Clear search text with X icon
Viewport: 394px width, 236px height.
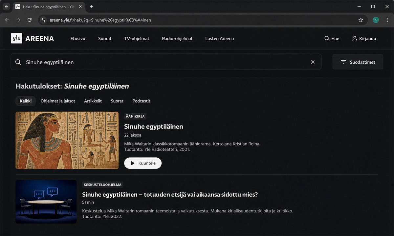[x=313, y=62]
